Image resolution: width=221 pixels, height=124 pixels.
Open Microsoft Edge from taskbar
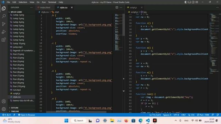tap(141, 121)
